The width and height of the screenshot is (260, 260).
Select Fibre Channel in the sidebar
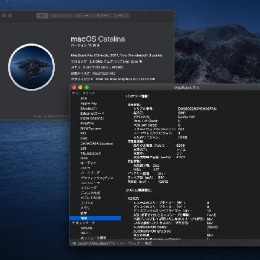(x=92, y=118)
